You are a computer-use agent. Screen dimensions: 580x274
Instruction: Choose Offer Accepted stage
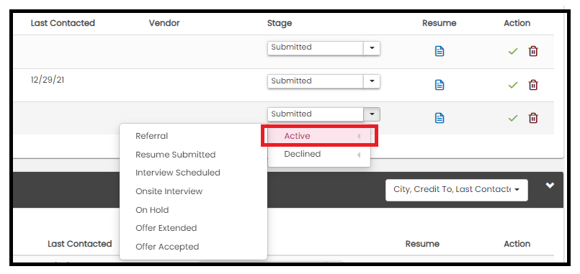[x=167, y=247]
